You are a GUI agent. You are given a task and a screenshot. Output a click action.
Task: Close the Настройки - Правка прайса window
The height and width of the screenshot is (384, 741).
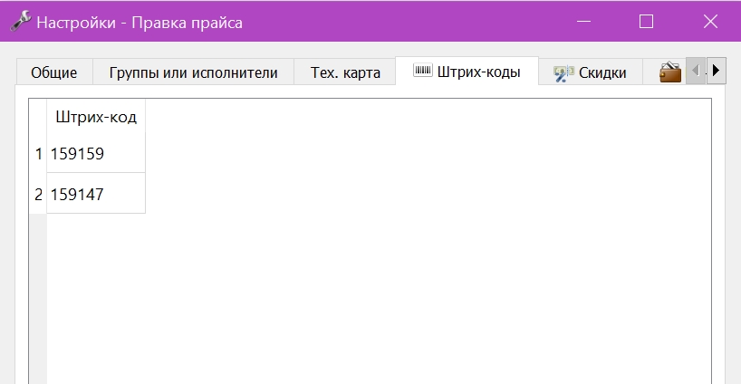710,21
